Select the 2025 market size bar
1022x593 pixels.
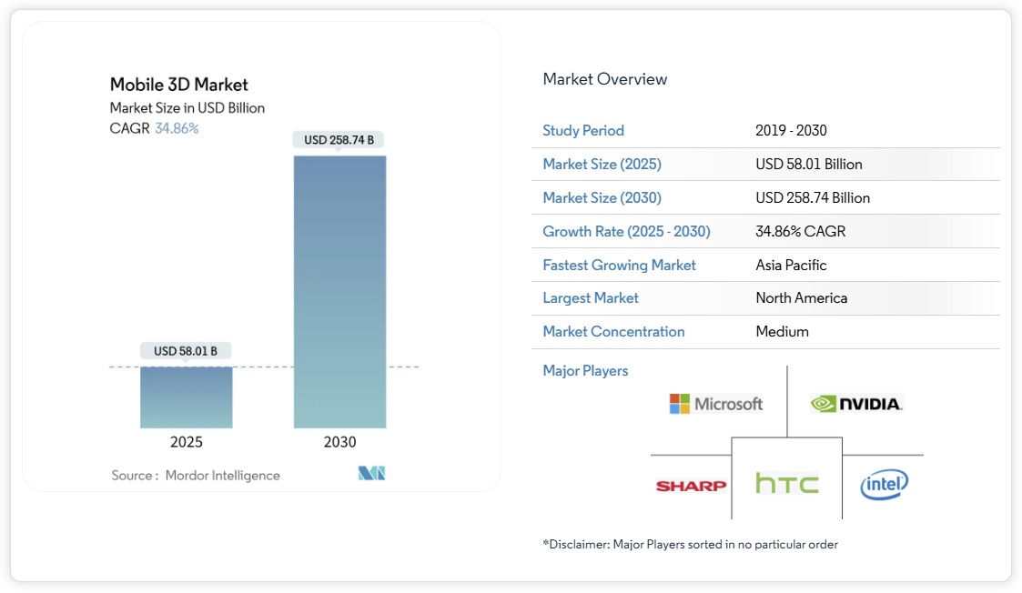point(186,397)
